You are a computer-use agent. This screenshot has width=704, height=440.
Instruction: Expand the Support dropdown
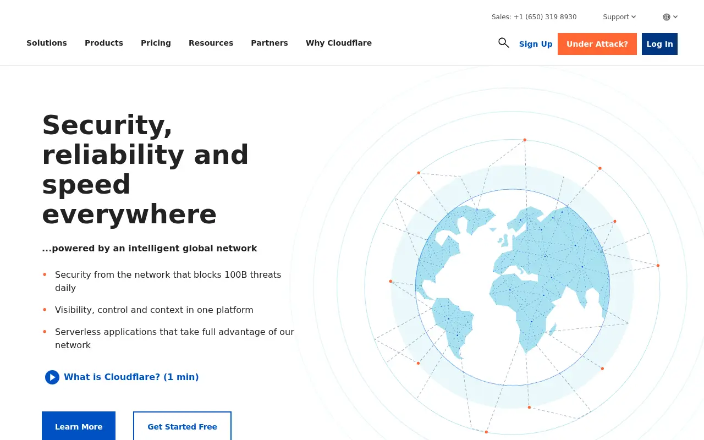pos(619,17)
